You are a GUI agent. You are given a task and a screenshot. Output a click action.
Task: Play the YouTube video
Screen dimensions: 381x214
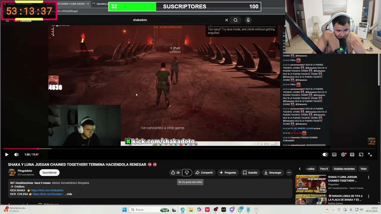7,155
